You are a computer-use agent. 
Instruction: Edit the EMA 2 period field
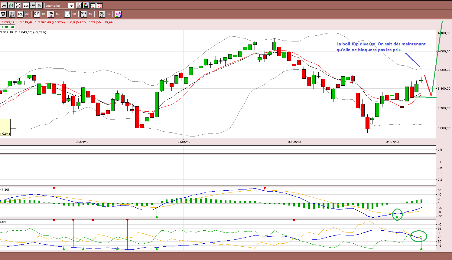pos(58,14)
